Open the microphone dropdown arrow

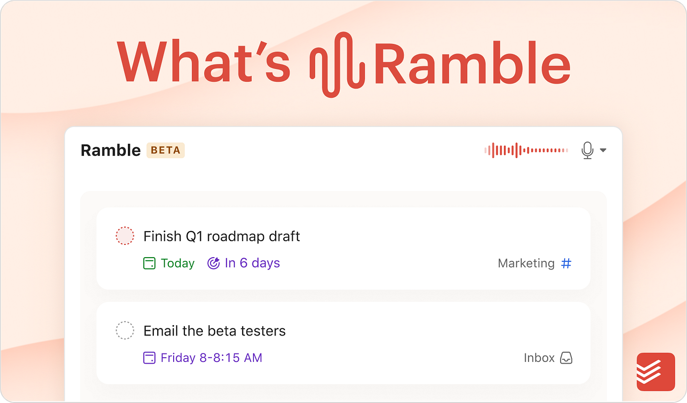click(x=603, y=151)
